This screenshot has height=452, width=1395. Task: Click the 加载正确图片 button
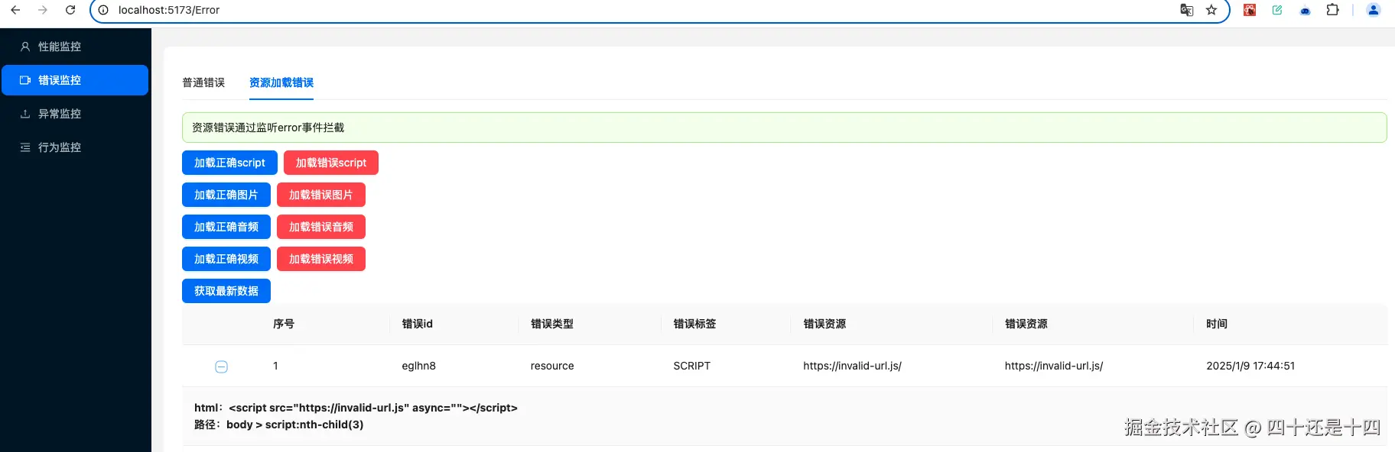226,195
